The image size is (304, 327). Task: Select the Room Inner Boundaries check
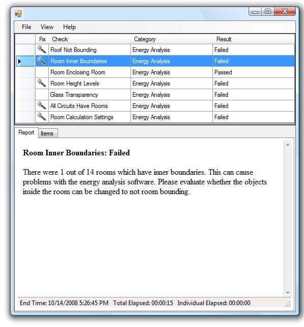point(90,61)
